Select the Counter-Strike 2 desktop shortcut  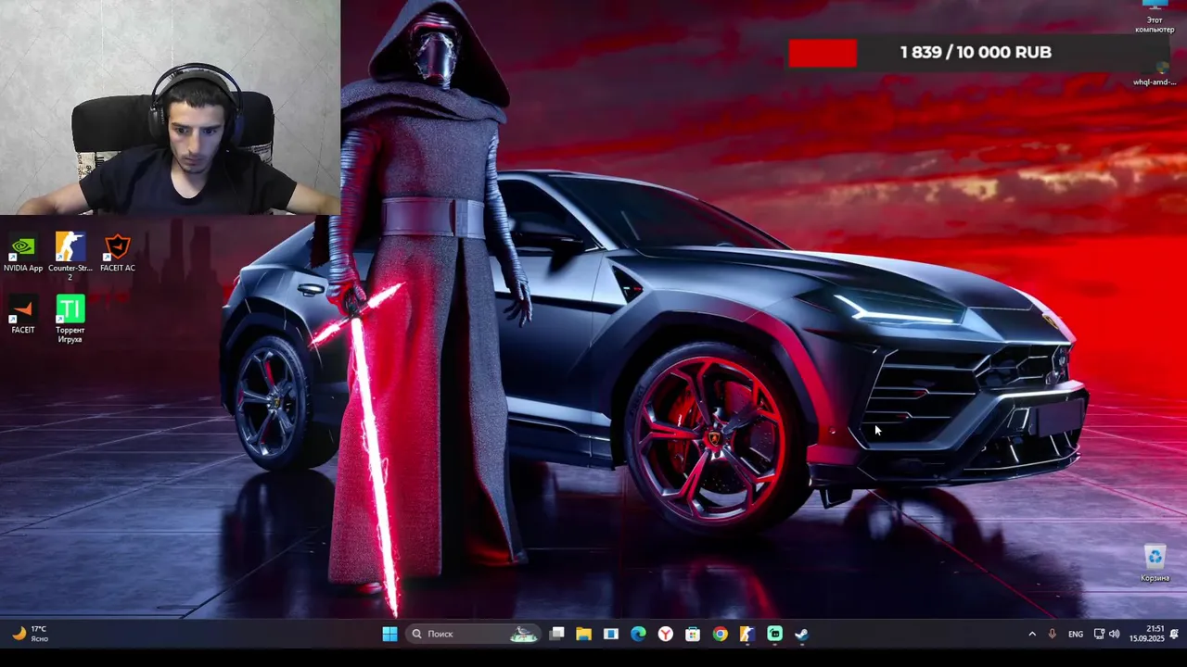click(x=70, y=257)
